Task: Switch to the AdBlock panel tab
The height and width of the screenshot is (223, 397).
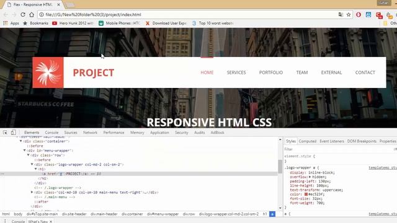Action: click(217, 133)
